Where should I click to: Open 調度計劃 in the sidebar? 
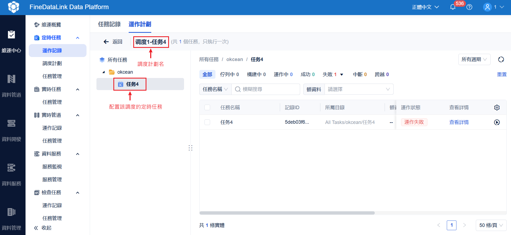click(x=52, y=63)
